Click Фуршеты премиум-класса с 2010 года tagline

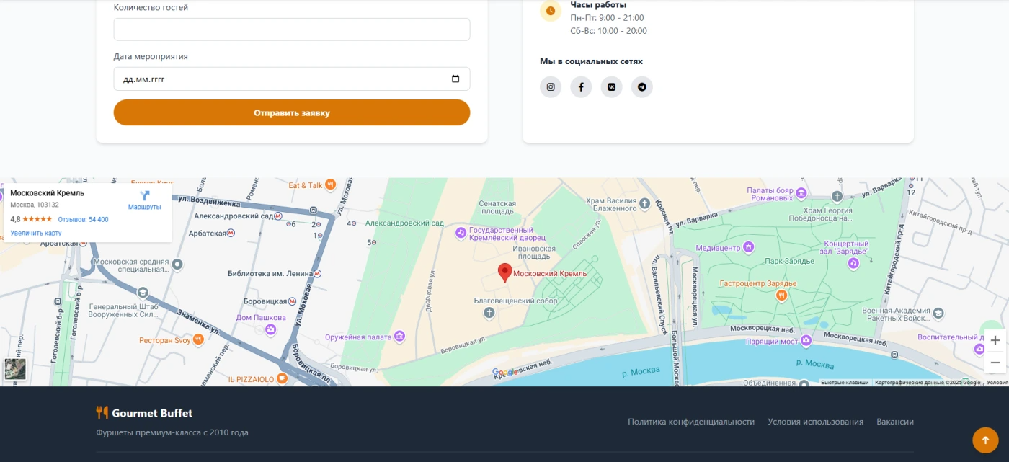click(x=172, y=432)
